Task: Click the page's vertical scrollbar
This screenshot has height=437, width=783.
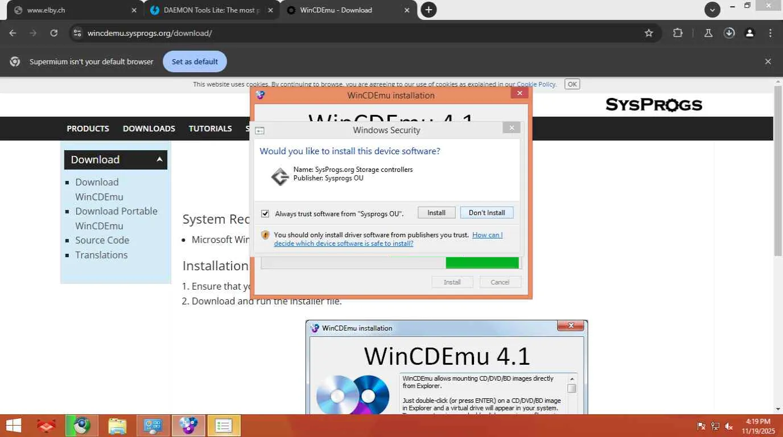Action: [x=778, y=171]
